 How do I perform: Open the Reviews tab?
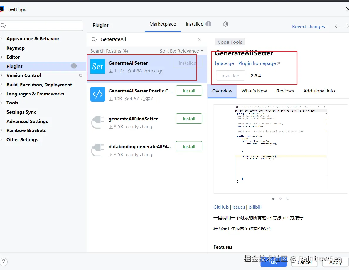click(x=285, y=91)
